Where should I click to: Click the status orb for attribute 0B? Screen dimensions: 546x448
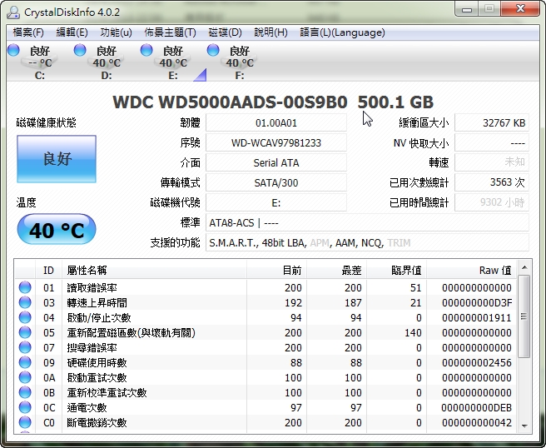[x=25, y=392]
